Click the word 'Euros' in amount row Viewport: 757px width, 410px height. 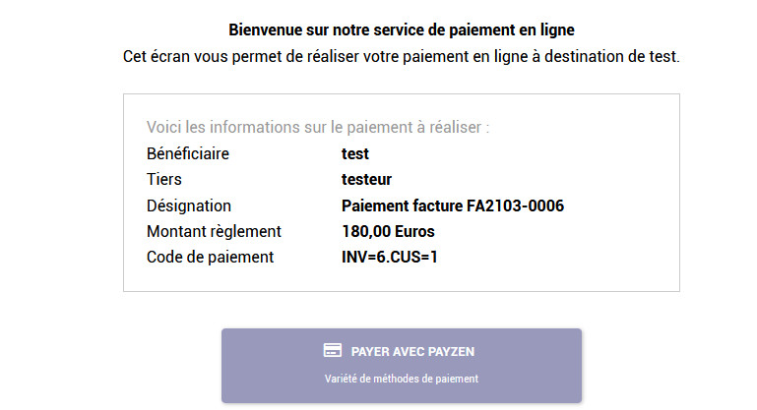click(x=412, y=231)
